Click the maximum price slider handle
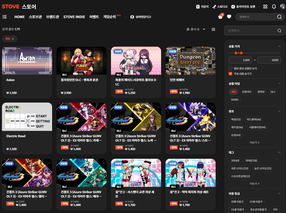 241,53
